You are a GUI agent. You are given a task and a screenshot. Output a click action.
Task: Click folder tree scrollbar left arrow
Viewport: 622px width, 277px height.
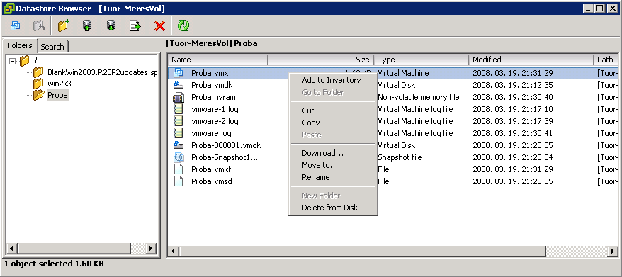(x=12, y=249)
